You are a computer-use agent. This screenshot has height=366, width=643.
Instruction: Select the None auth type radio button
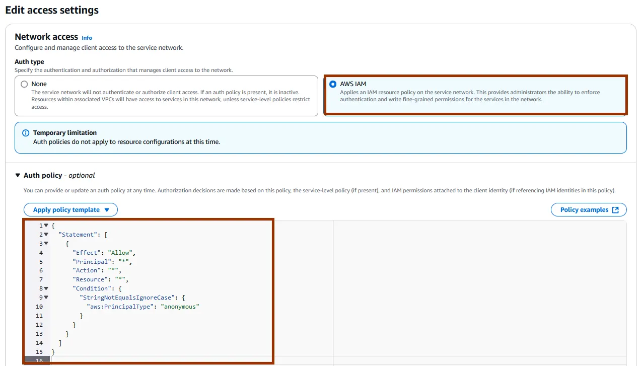(24, 84)
